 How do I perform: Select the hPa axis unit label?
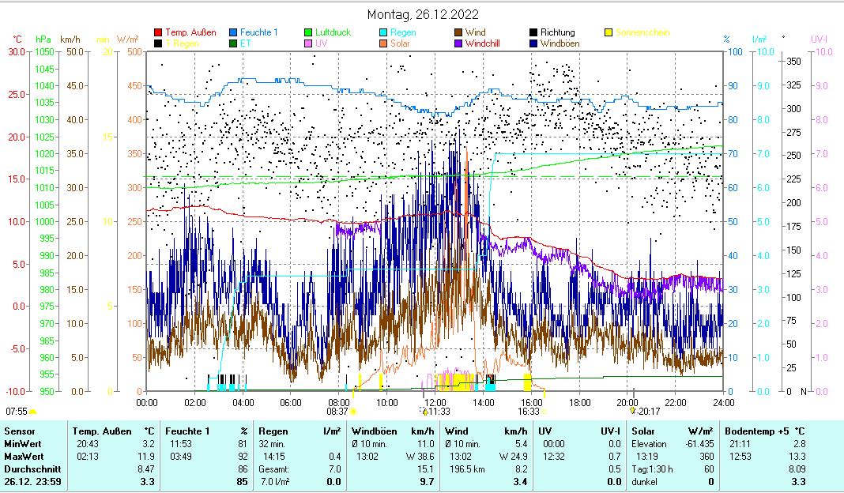click(x=43, y=39)
